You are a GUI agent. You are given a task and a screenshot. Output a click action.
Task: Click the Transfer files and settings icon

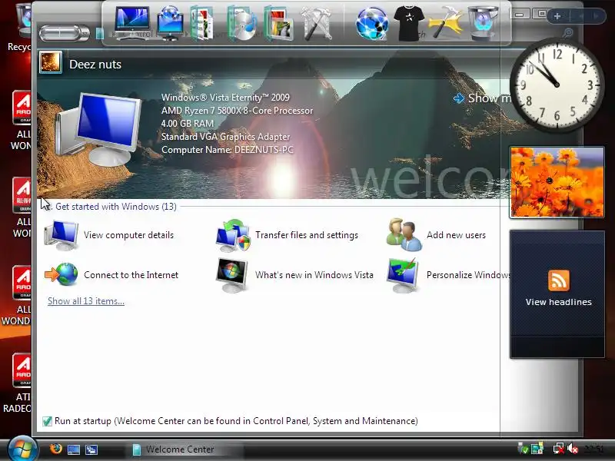pos(233,235)
